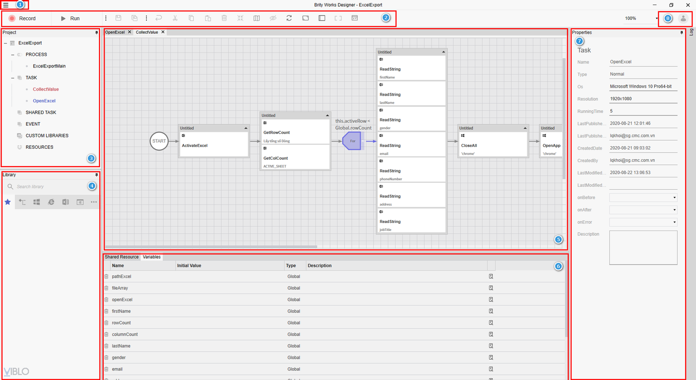Image resolution: width=696 pixels, height=380 pixels.
Task: Delete the rowCount variable row
Action: tap(106, 323)
